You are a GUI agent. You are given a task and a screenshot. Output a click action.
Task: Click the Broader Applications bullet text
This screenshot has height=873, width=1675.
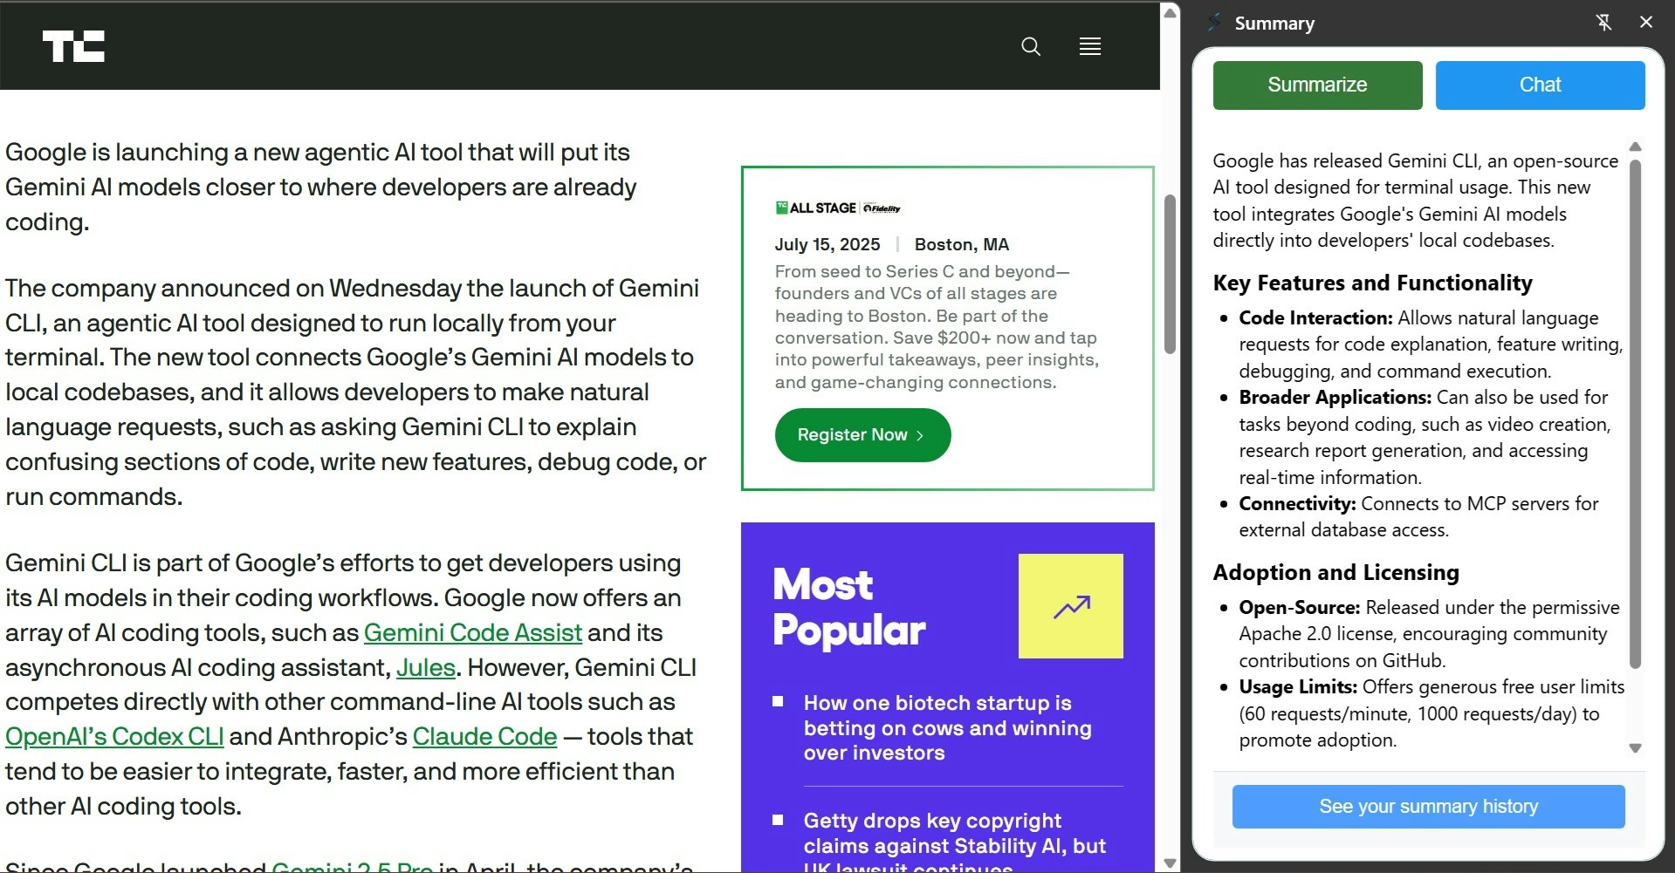(1424, 437)
